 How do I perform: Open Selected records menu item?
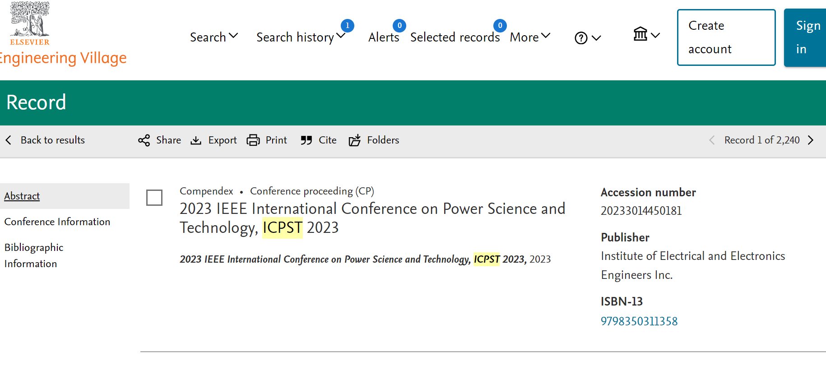pyautogui.click(x=455, y=37)
